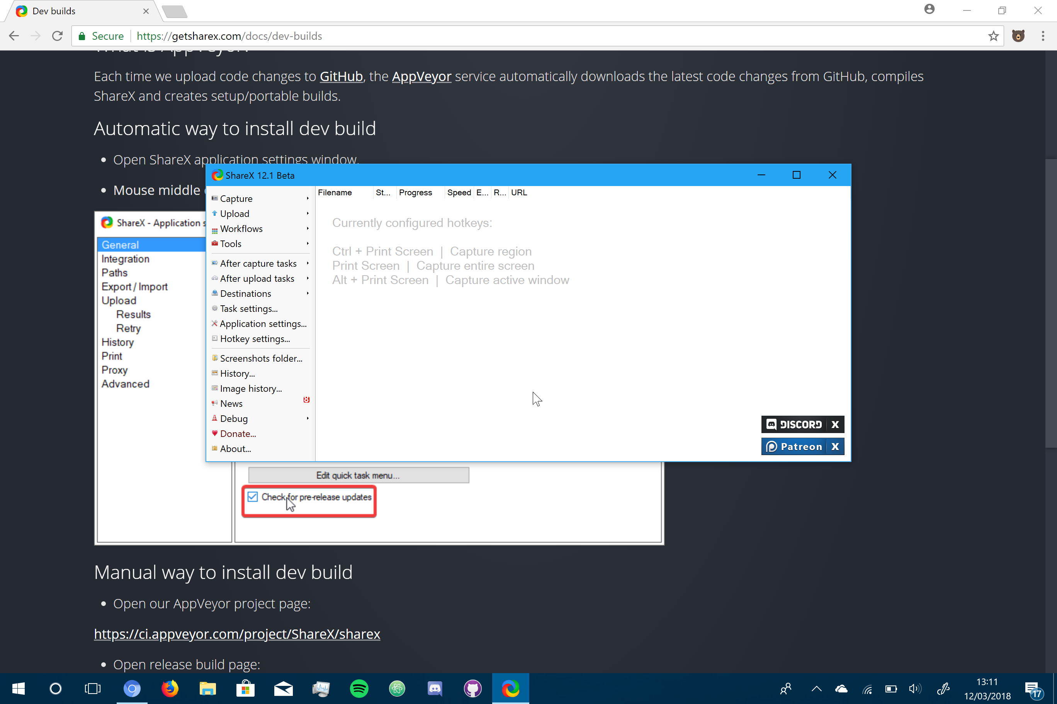Expand the Destinations submenu arrow
The image size is (1057, 704).
click(308, 294)
